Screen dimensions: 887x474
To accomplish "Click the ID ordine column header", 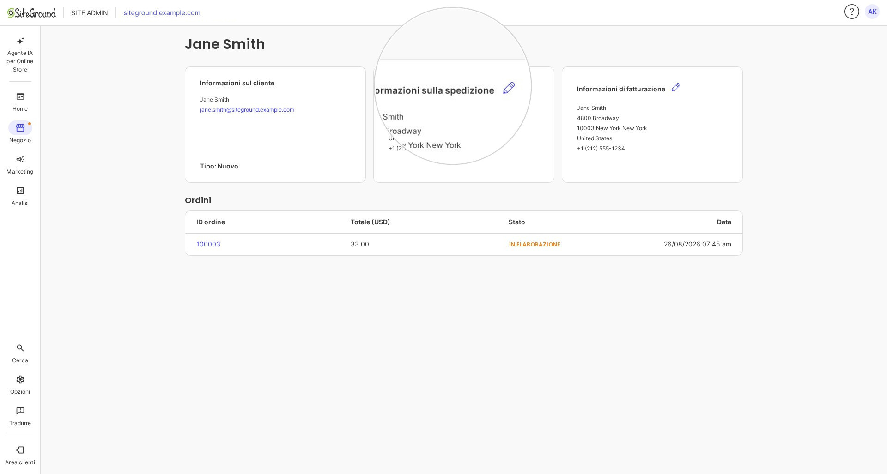I will pos(210,222).
